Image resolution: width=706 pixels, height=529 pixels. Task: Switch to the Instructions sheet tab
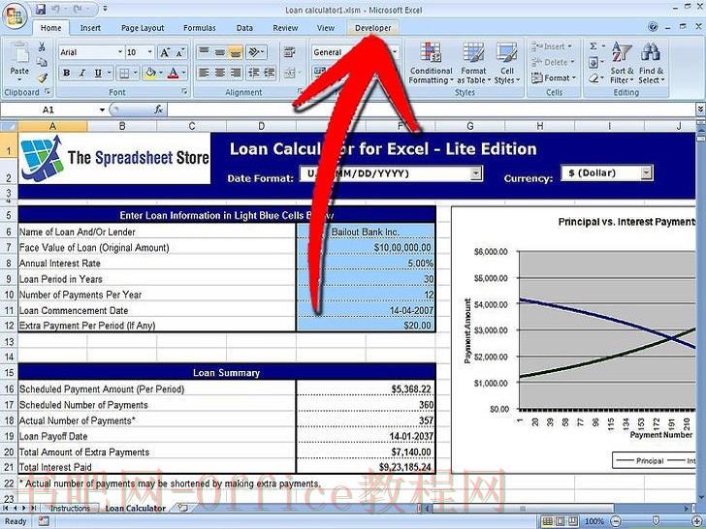click(70, 509)
